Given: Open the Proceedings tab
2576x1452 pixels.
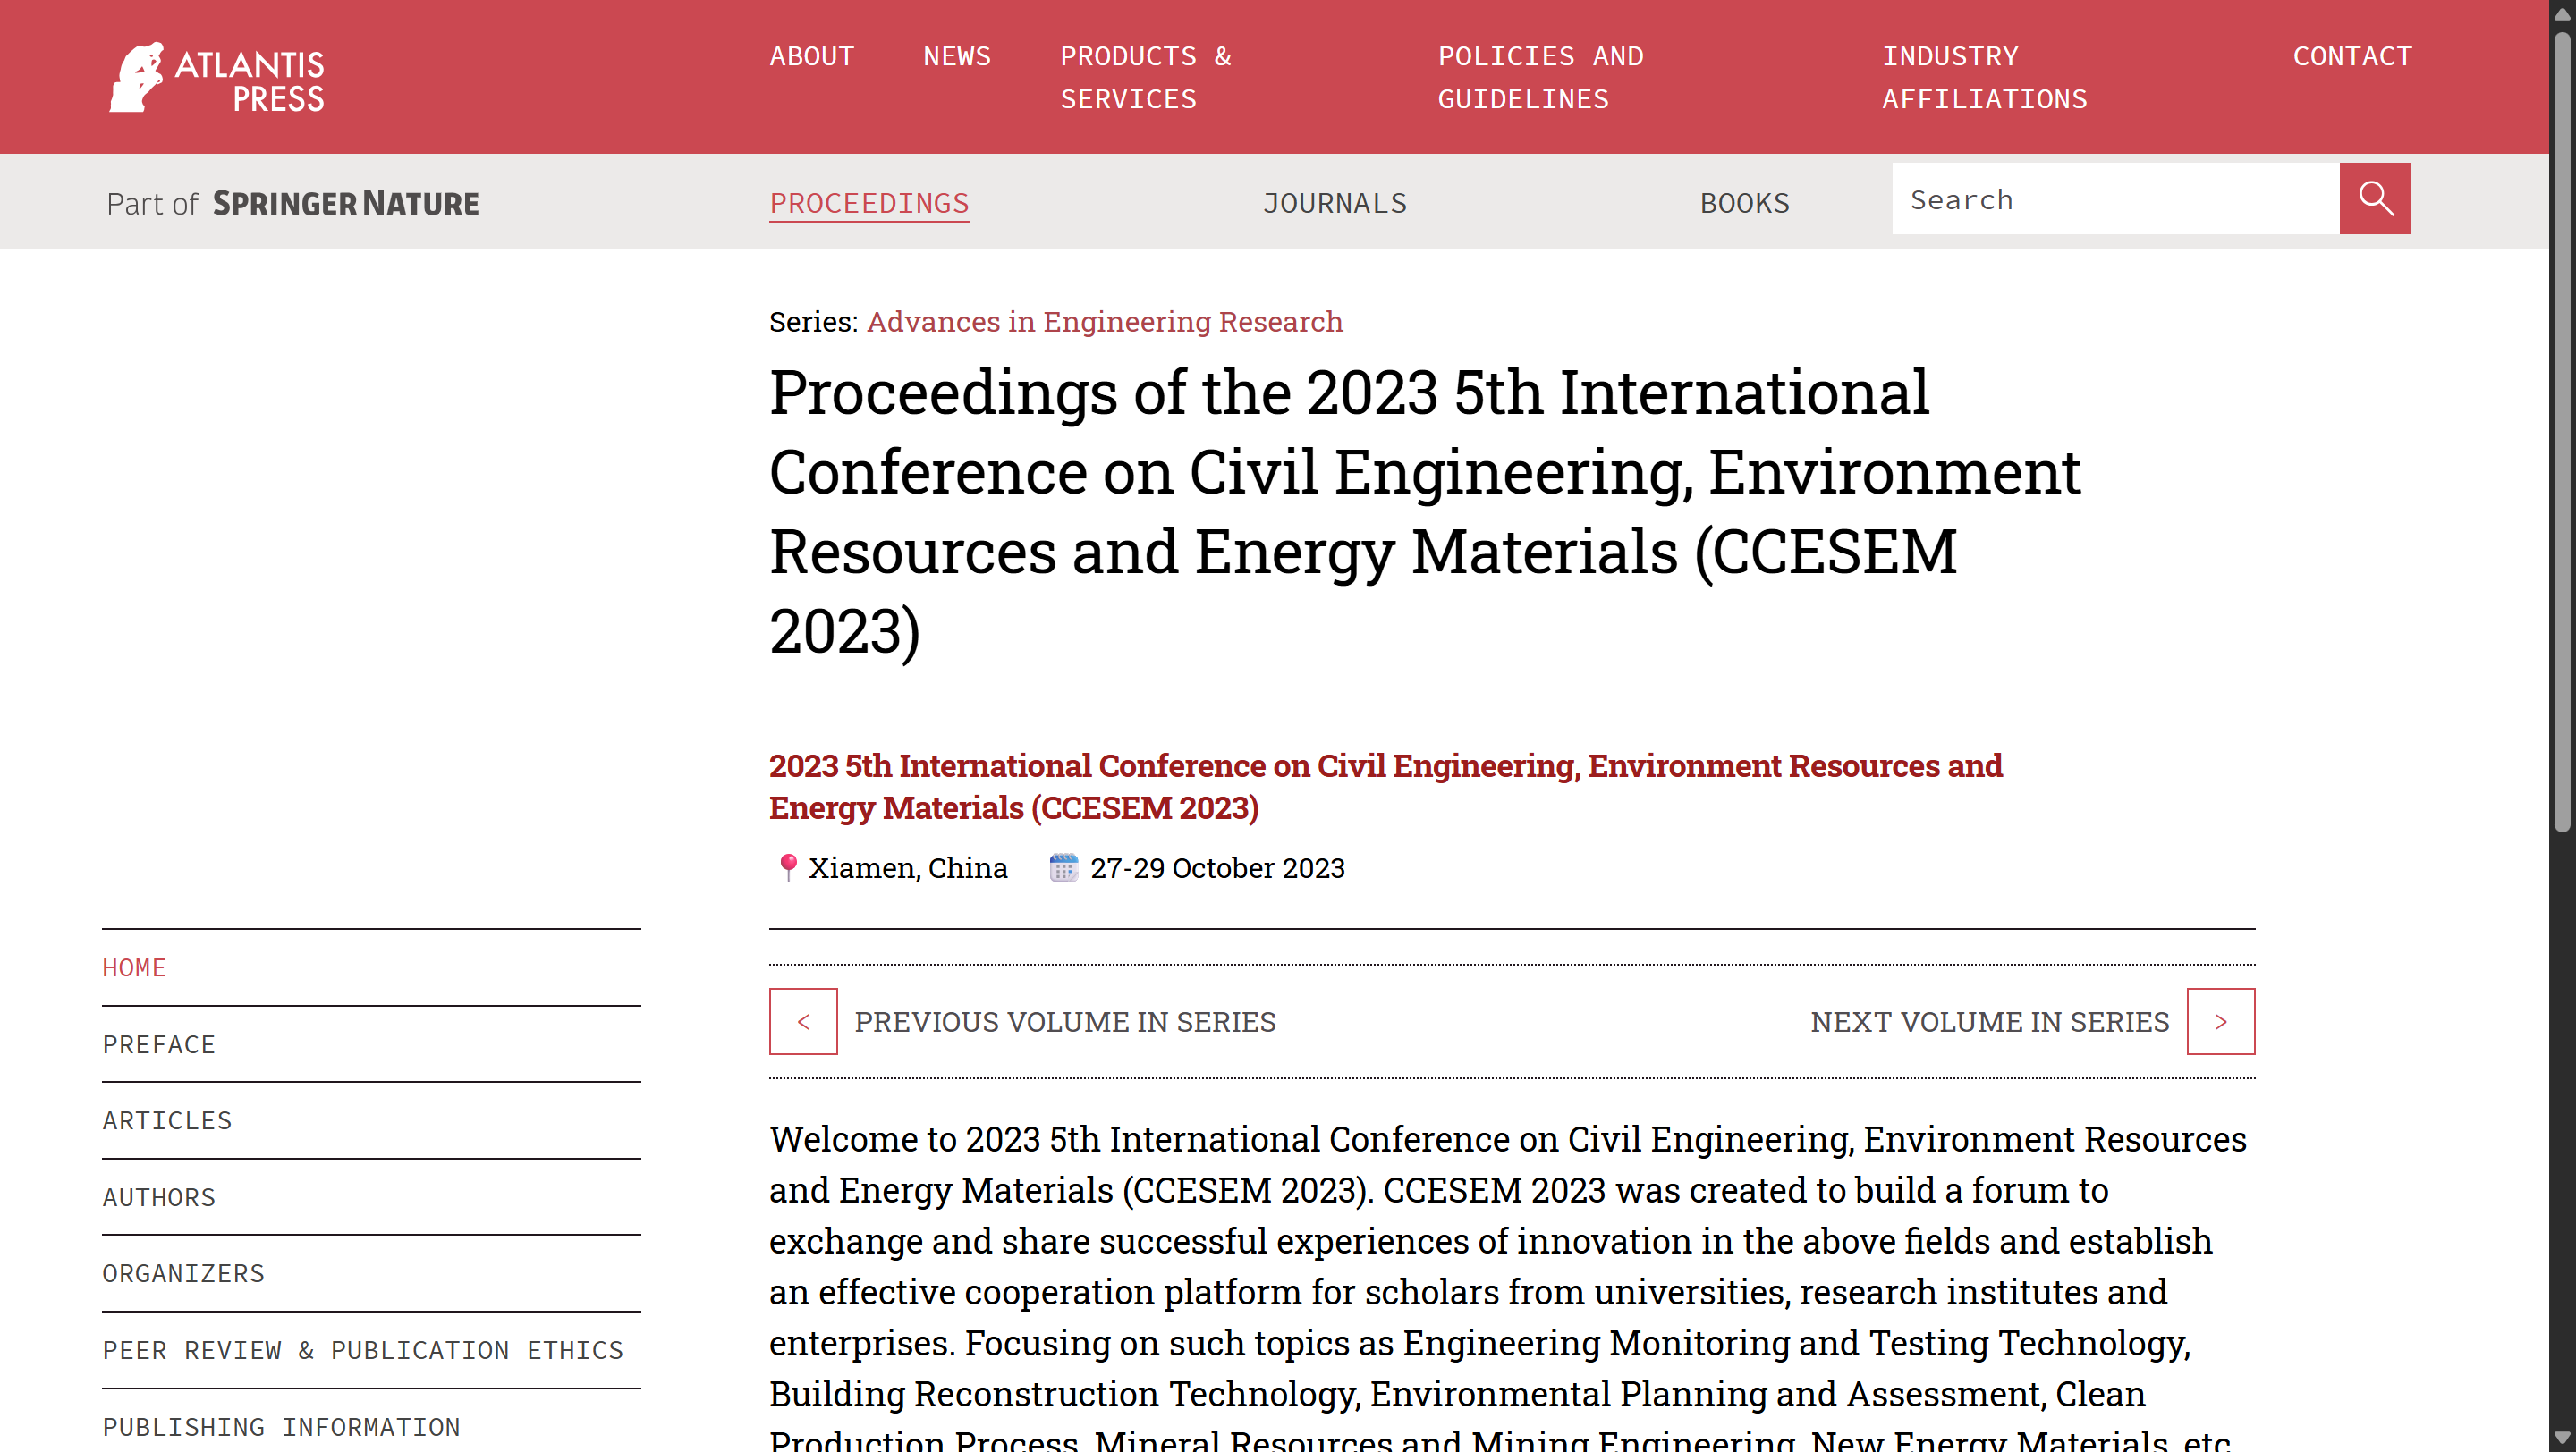Looking at the screenshot, I should click(869, 204).
